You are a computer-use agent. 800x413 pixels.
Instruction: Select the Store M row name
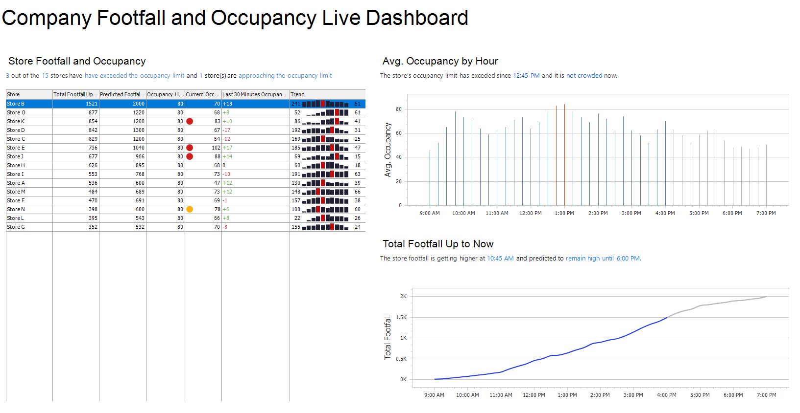click(x=16, y=192)
